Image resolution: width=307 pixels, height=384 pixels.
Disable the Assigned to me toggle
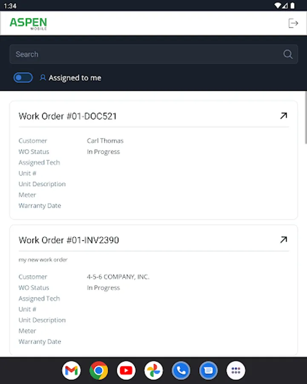(23, 77)
